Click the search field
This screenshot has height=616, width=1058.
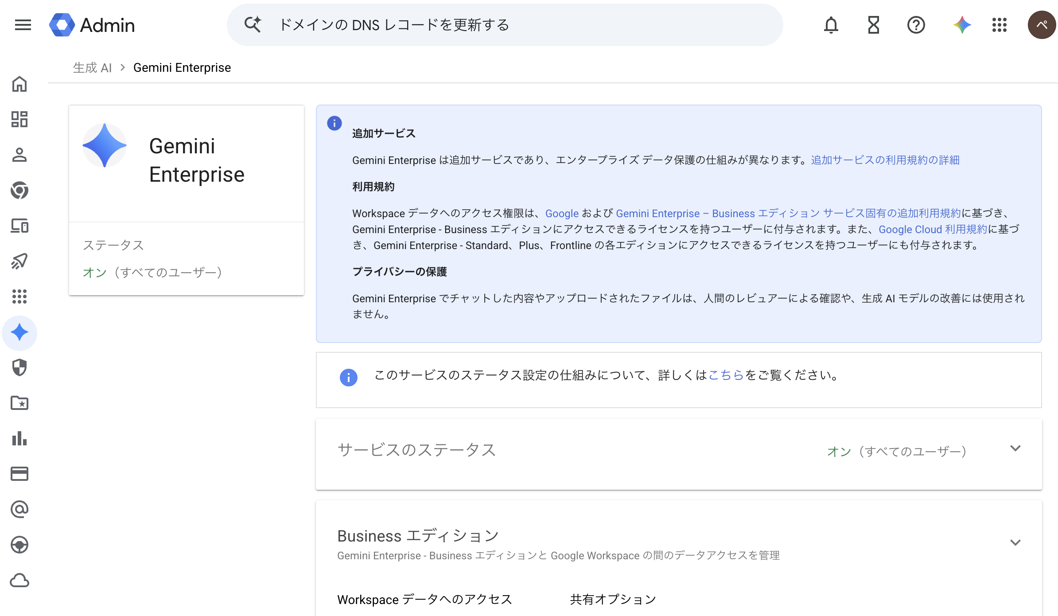(505, 25)
